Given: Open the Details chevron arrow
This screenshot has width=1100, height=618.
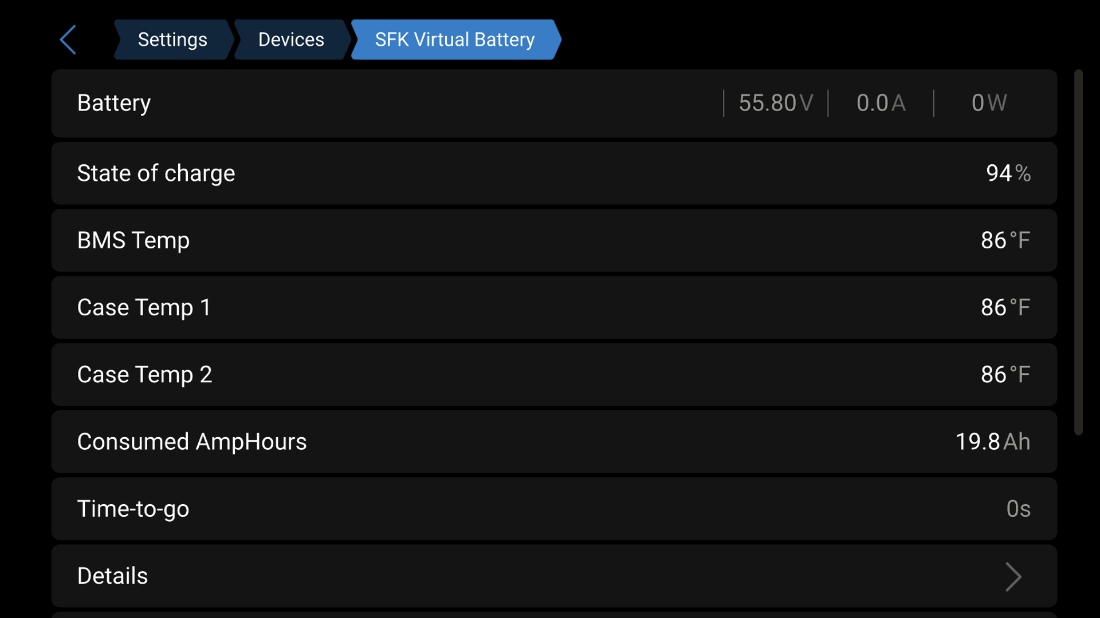Looking at the screenshot, I should pos(1013,577).
